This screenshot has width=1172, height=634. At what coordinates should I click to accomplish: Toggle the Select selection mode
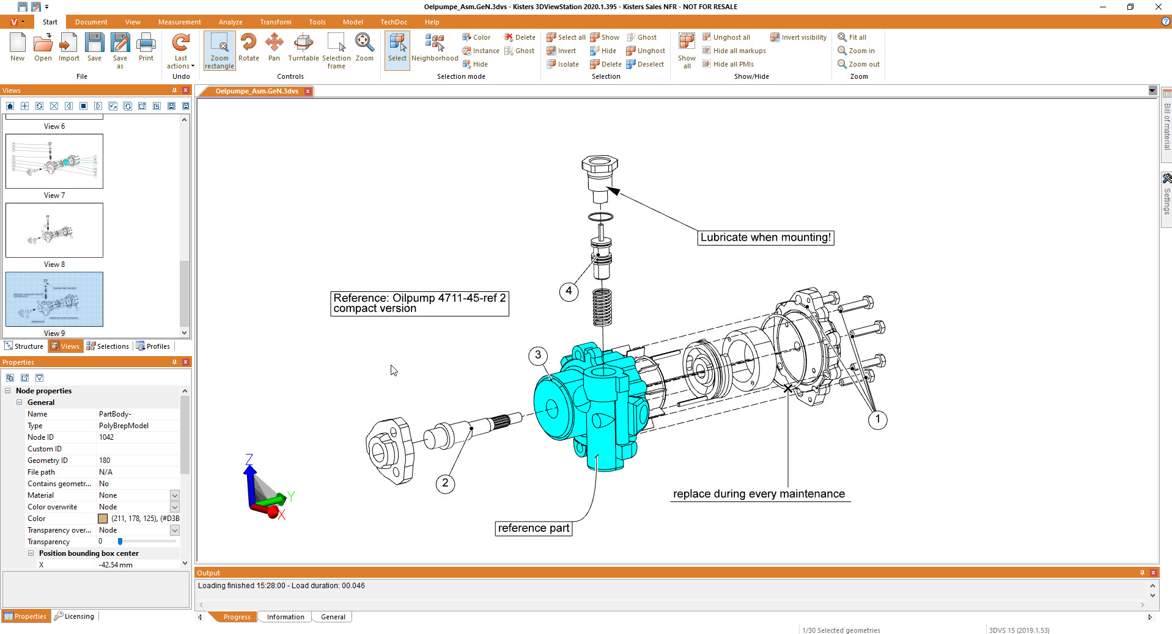[397, 50]
